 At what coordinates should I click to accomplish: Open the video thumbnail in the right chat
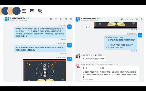116,25
